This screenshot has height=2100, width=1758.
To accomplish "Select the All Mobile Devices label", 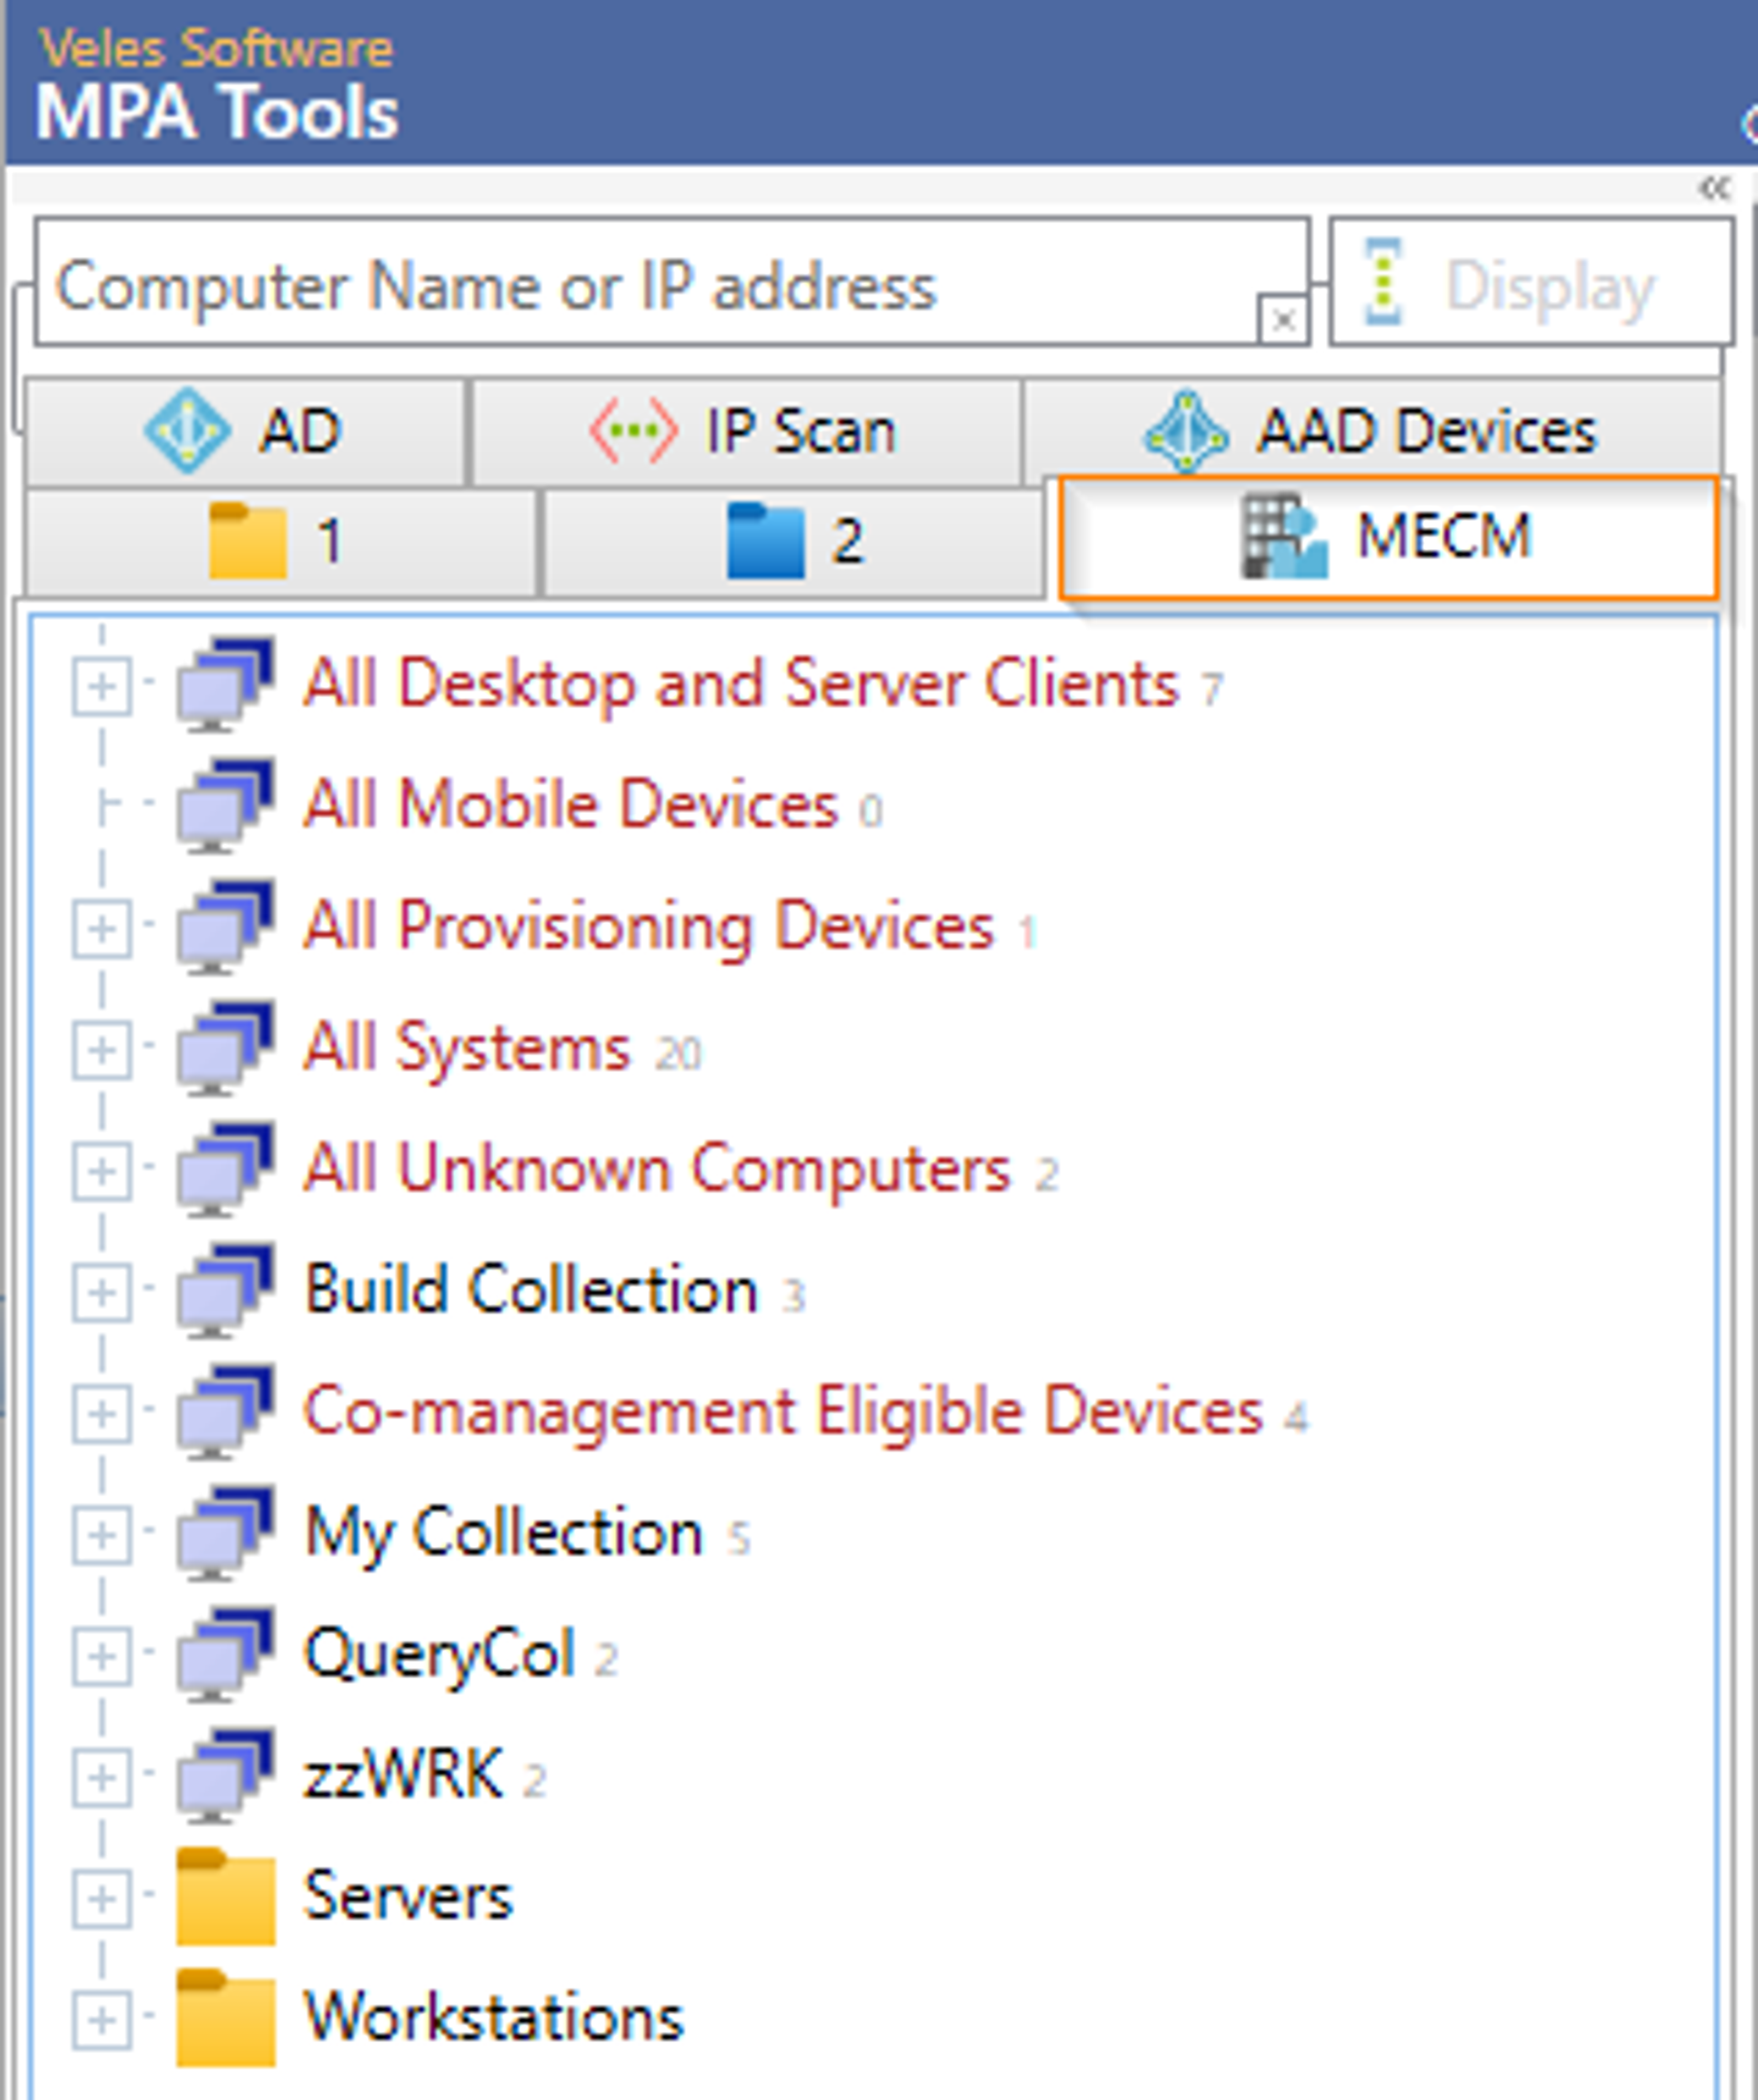I will point(570,805).
